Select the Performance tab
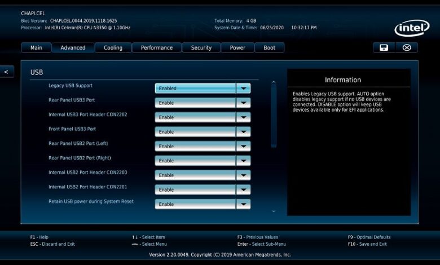 [157, 48]
